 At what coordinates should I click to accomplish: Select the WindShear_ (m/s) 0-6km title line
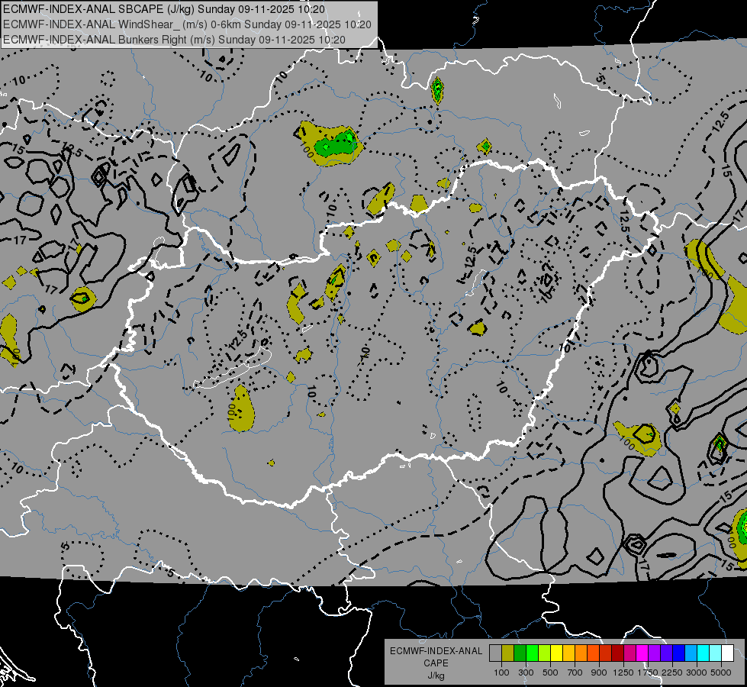(187, 24)
